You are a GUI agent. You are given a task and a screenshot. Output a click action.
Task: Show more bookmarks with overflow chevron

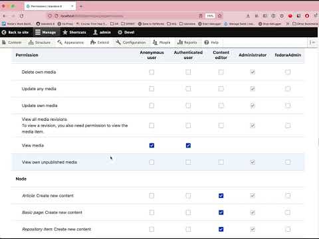click(x=288, y=24)
